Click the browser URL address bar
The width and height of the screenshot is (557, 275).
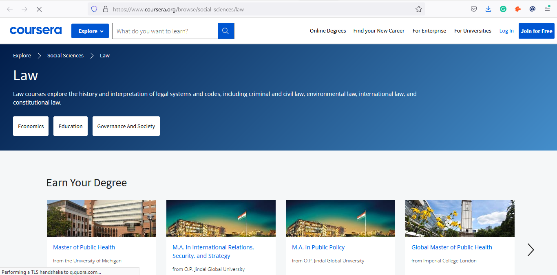256,9
